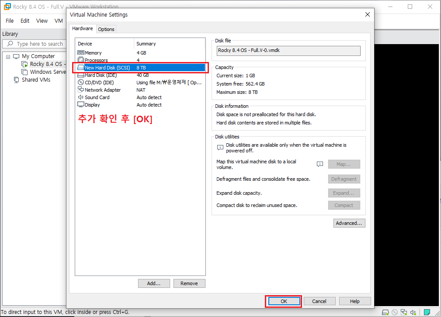Open the File menu

point(10,21)
